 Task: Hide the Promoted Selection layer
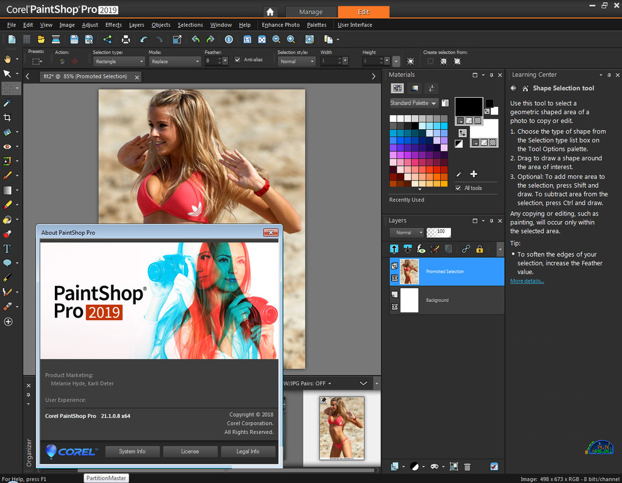click(394, 278)
